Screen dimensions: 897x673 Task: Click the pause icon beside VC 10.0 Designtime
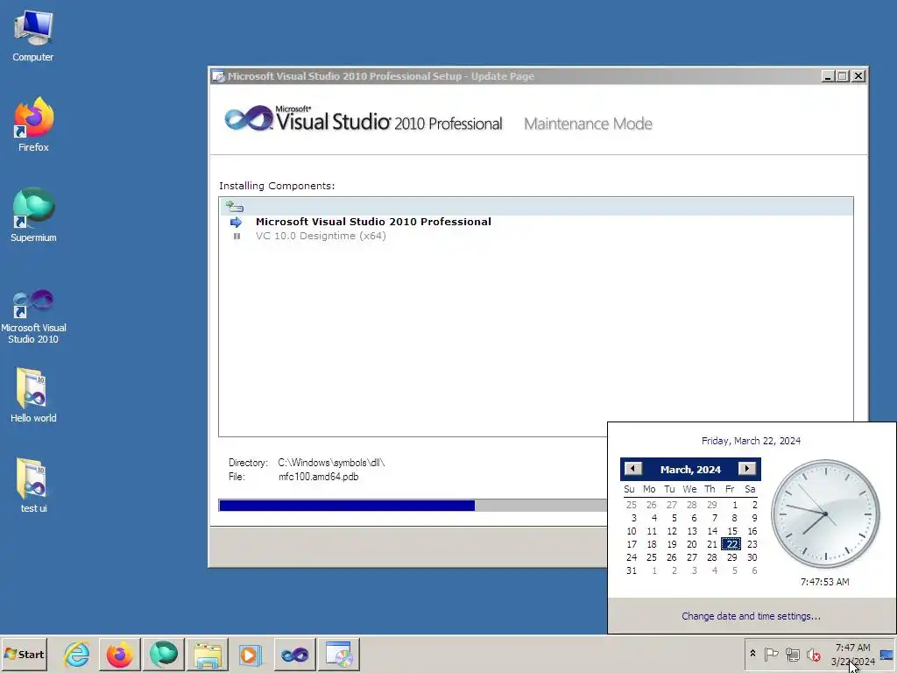(x=237, y=236)
